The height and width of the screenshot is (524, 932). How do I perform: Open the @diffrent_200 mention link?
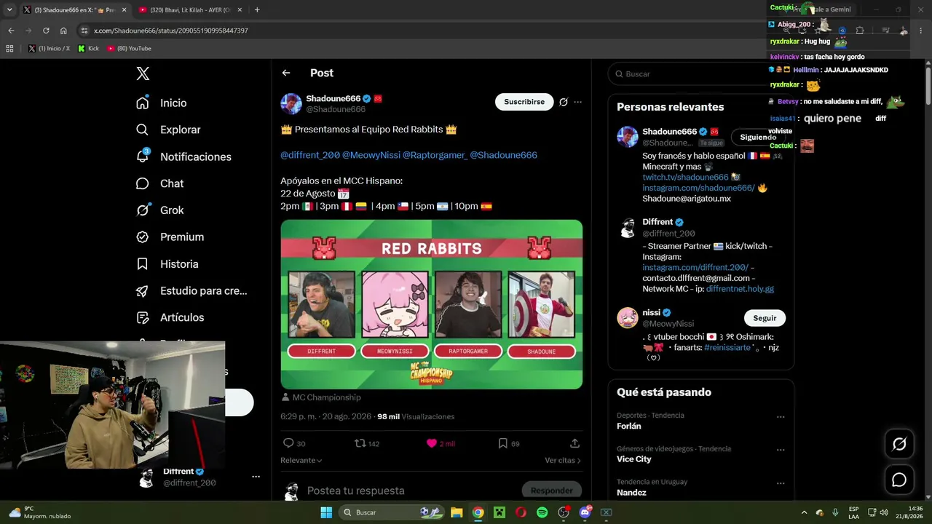310,155
